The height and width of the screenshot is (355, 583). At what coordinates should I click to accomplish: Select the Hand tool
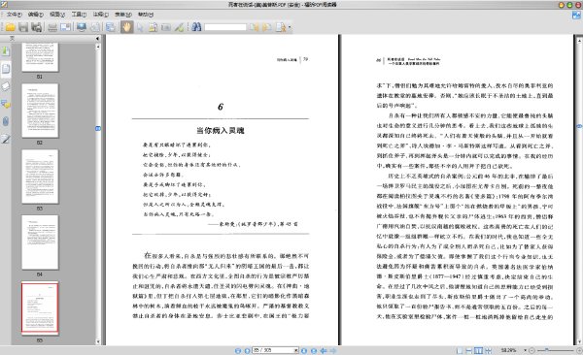pyautogui.click(x=126, y=27)
